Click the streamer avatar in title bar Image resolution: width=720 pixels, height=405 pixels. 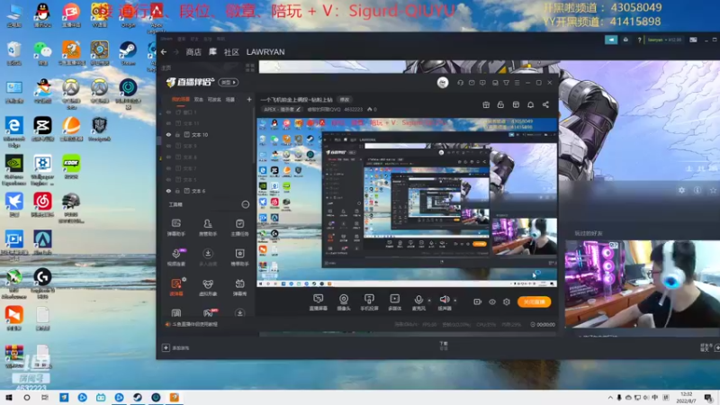pyautogui.click(x=443, y=83)
